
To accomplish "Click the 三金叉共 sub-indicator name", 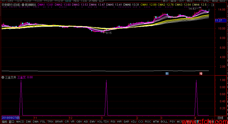I will pyautogui.click(x=11, y=77).
